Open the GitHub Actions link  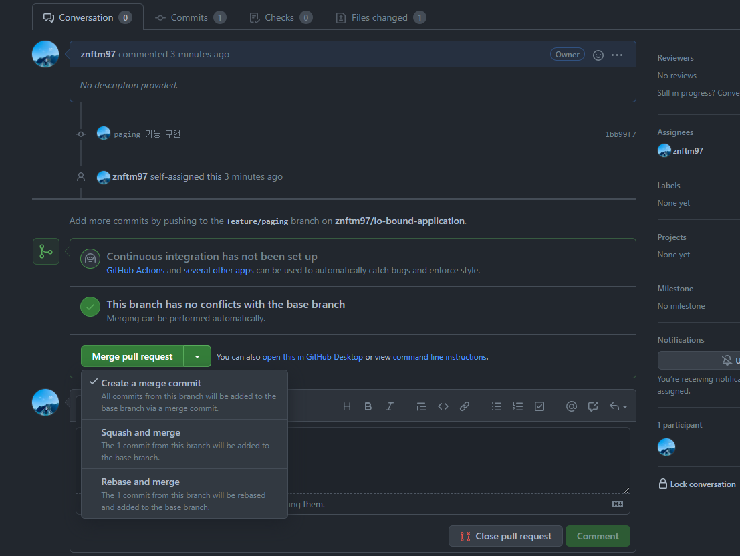click(135, 271)
